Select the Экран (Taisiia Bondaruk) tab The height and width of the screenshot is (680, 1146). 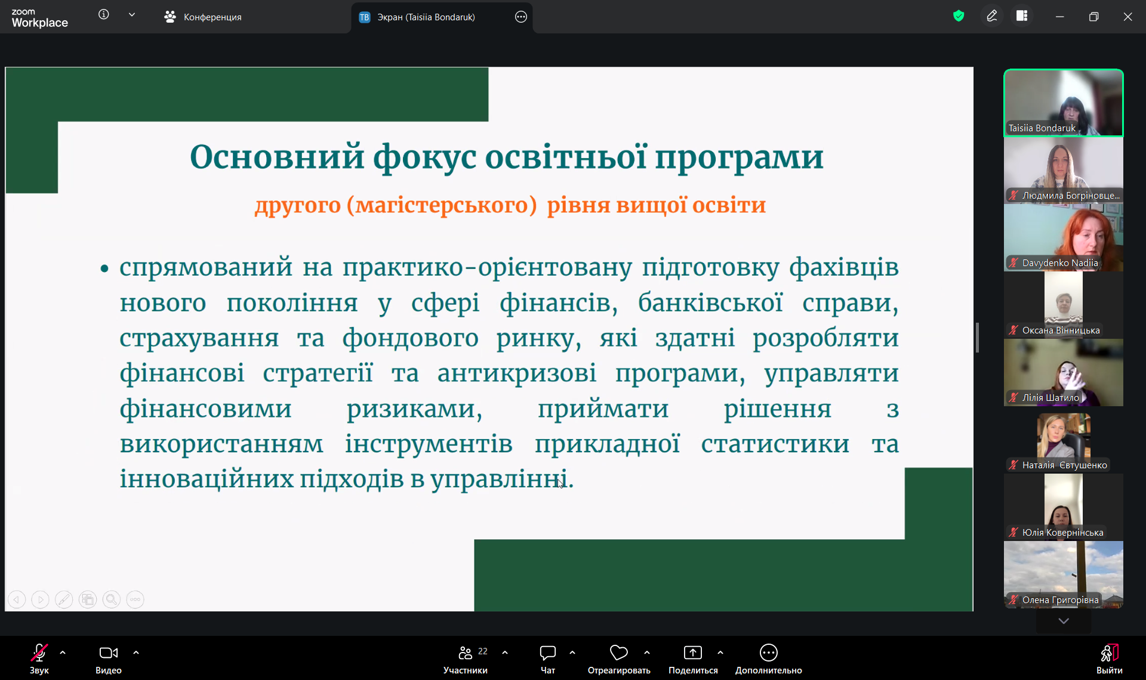425,17
